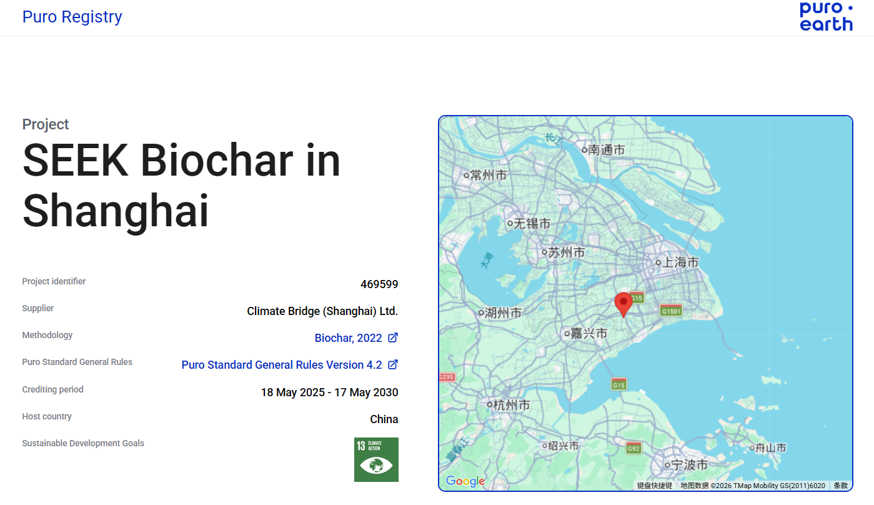Click the puro.earth logo icon
This screenshot has height=505, width=874.
826,17
